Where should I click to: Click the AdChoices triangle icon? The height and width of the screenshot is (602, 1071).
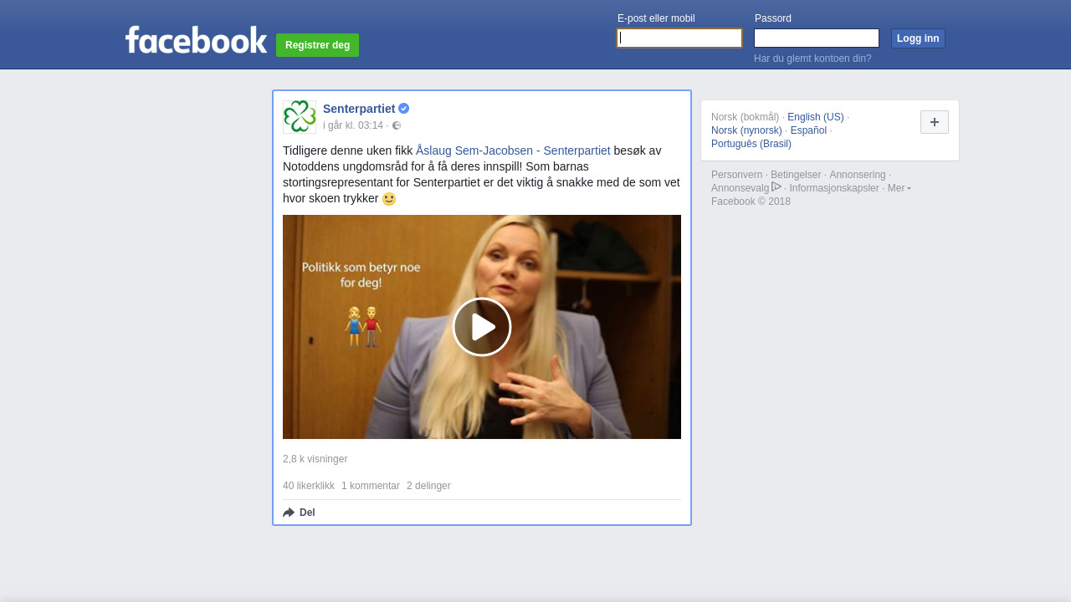coord(776,186)
